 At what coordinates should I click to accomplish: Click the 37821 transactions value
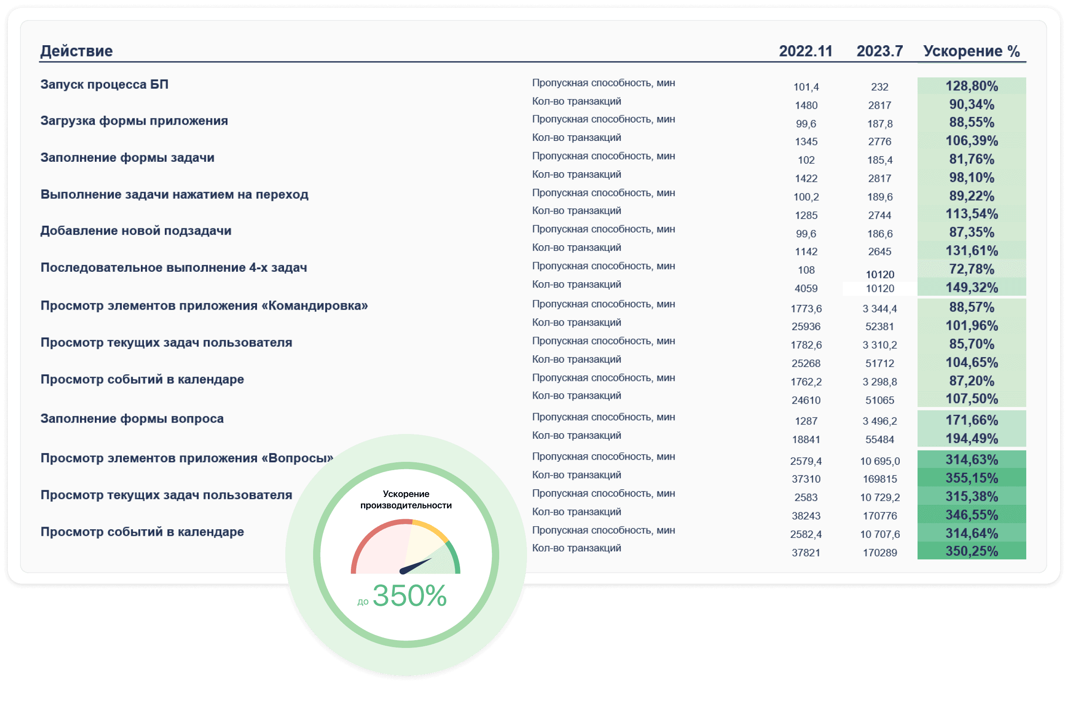(x=806, y=553)
